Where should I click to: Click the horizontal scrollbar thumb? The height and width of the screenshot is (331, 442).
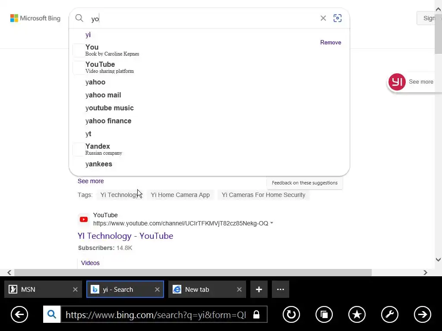(x=193, y=272)
